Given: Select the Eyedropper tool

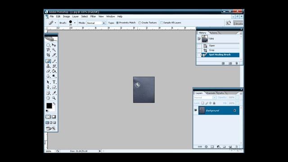Looking at the screenshot, I should tap(54, 93).
